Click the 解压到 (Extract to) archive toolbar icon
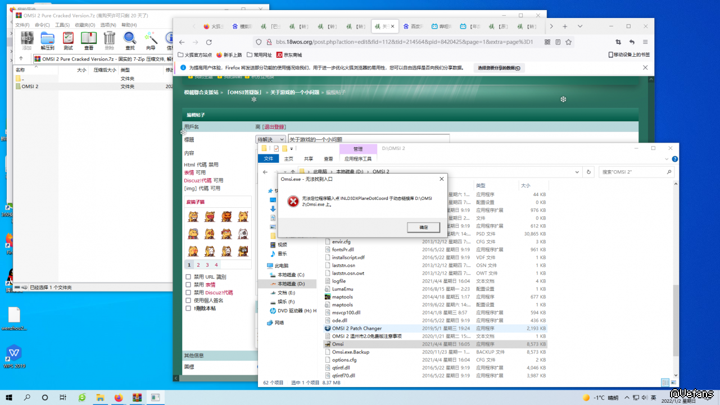The image size is (720, 405). point(47,40)
